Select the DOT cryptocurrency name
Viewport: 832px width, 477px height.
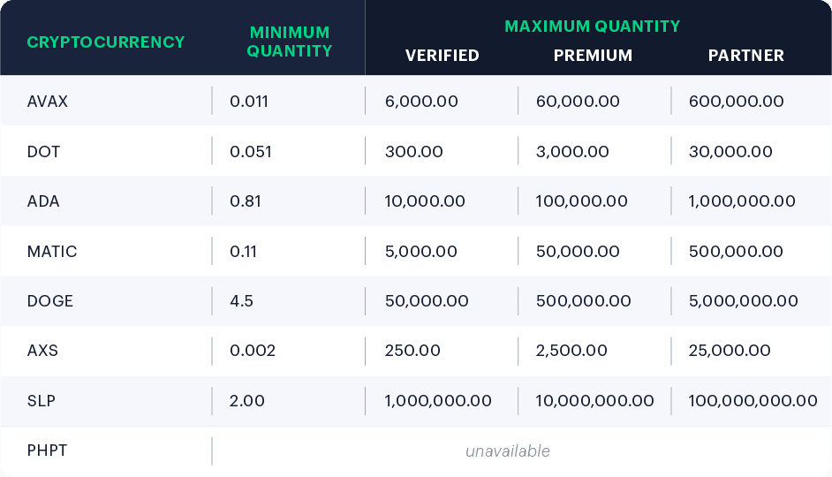pyautogui.click(x=44, y=151)
